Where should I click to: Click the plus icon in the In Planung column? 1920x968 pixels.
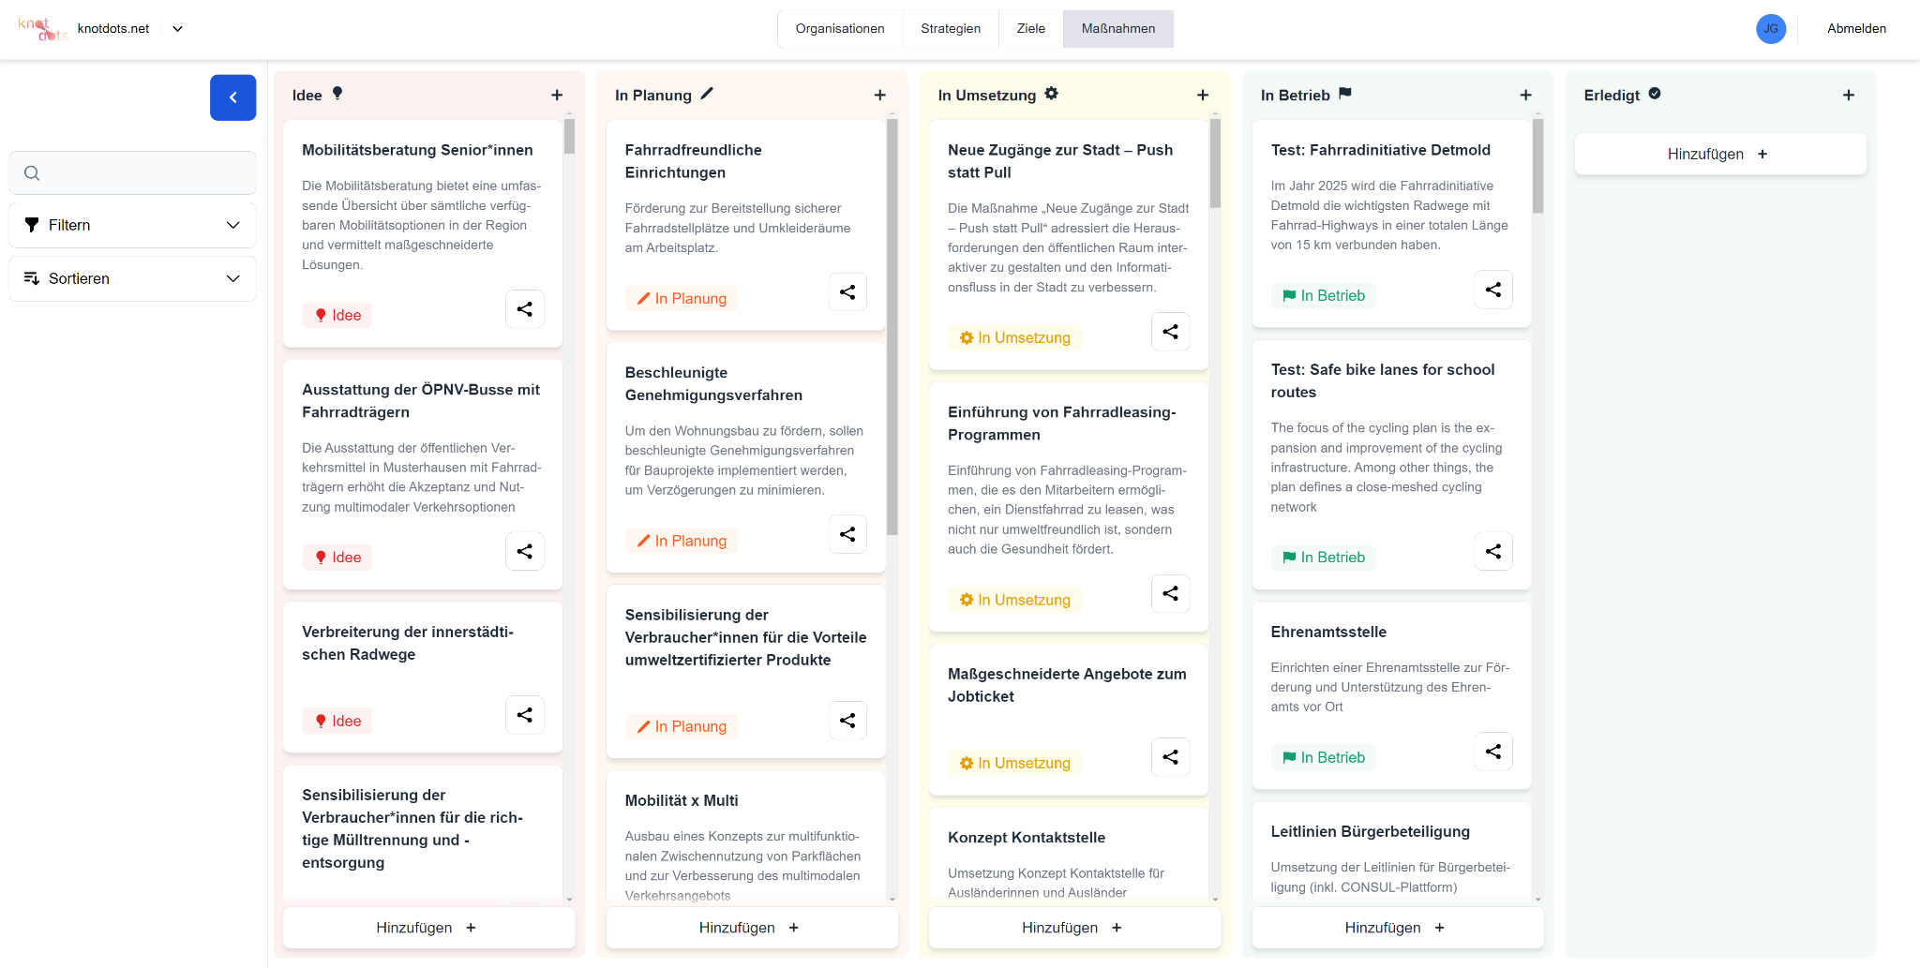[879, 95]
